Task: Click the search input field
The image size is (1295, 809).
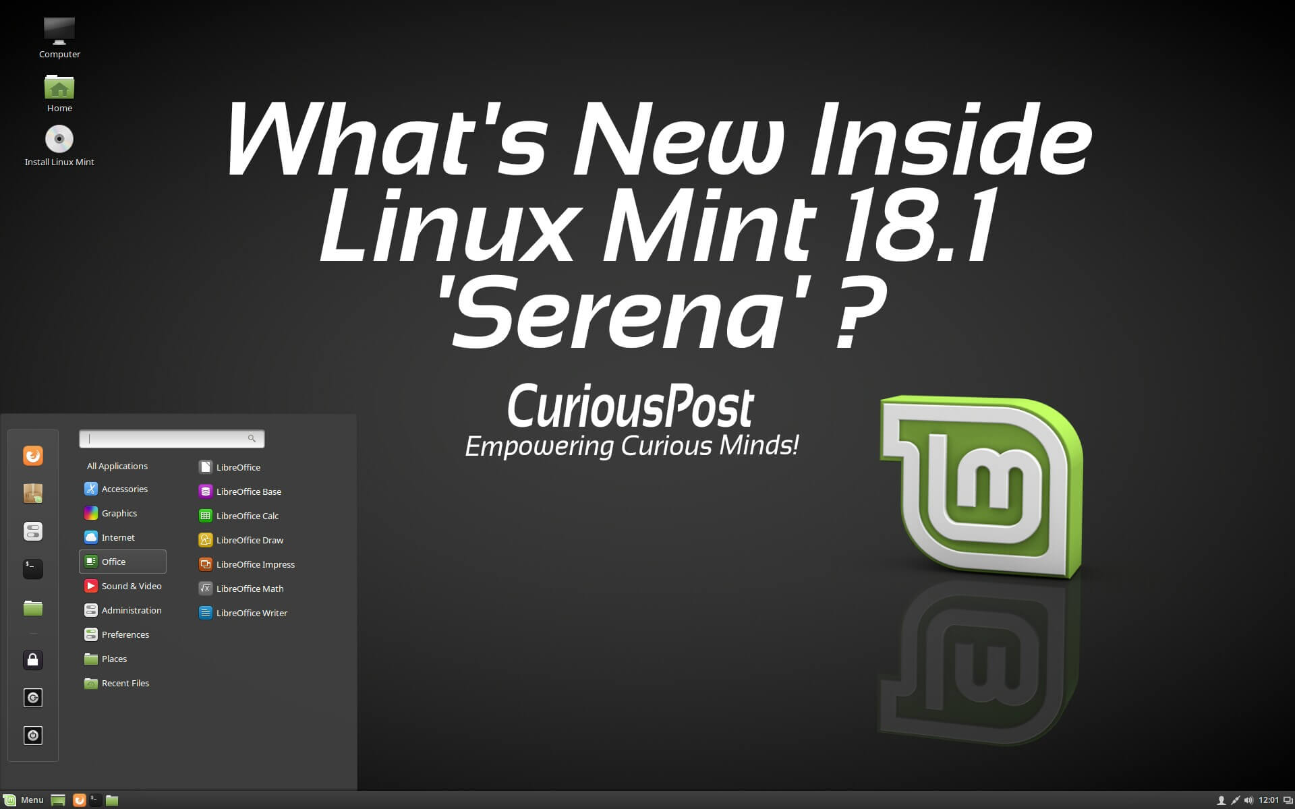Action: pyautogui.click(x=171, y=438)
